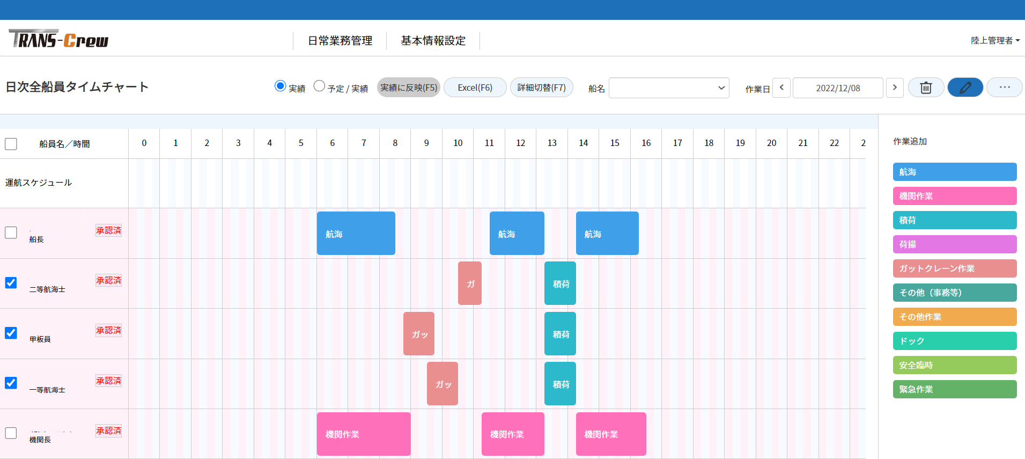Toggle the header select-all checkbox
The height and width of the screenshot is (459, 1025).
pyautogui.click(x=11, y=144)
